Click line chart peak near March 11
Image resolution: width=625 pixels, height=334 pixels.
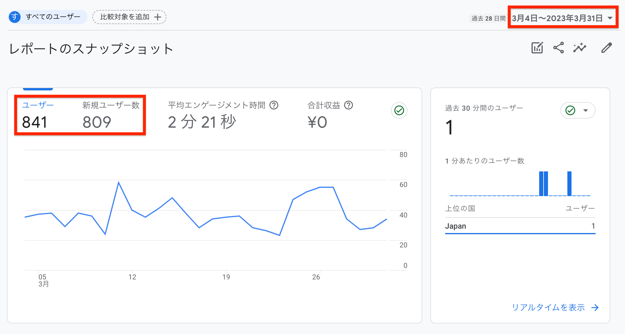(118, 183)
